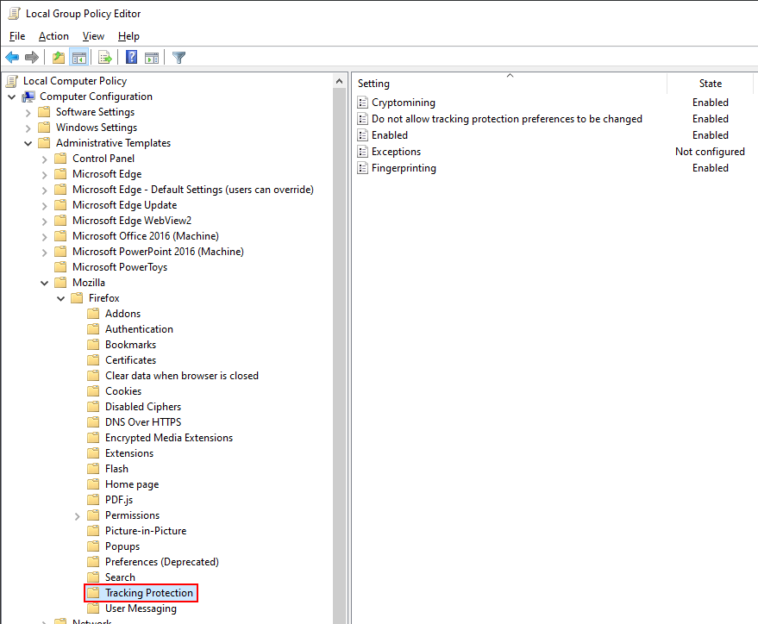This screenshot has height=624, width=758.
Task: Click the Cryptomining policy setting icon
Action: [362, 103]
